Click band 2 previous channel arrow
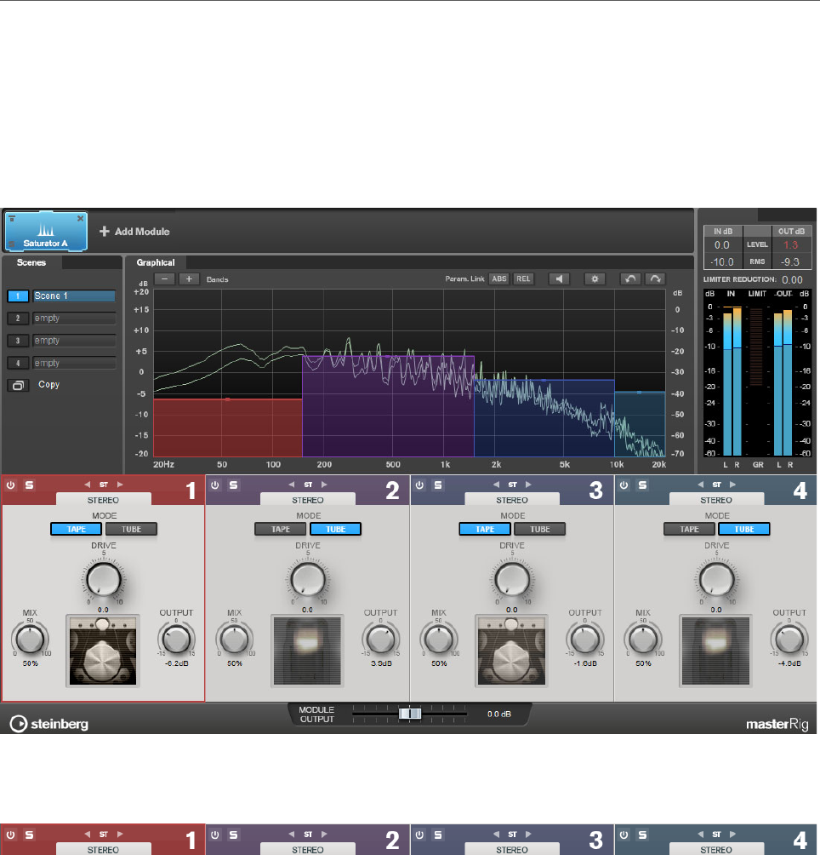Image resolution: width=820 pixels, height=855 pixels. tap(291, 485)
